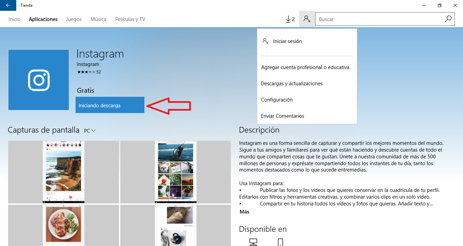Open the downloads indicator showing 2

tap(290, 19)
